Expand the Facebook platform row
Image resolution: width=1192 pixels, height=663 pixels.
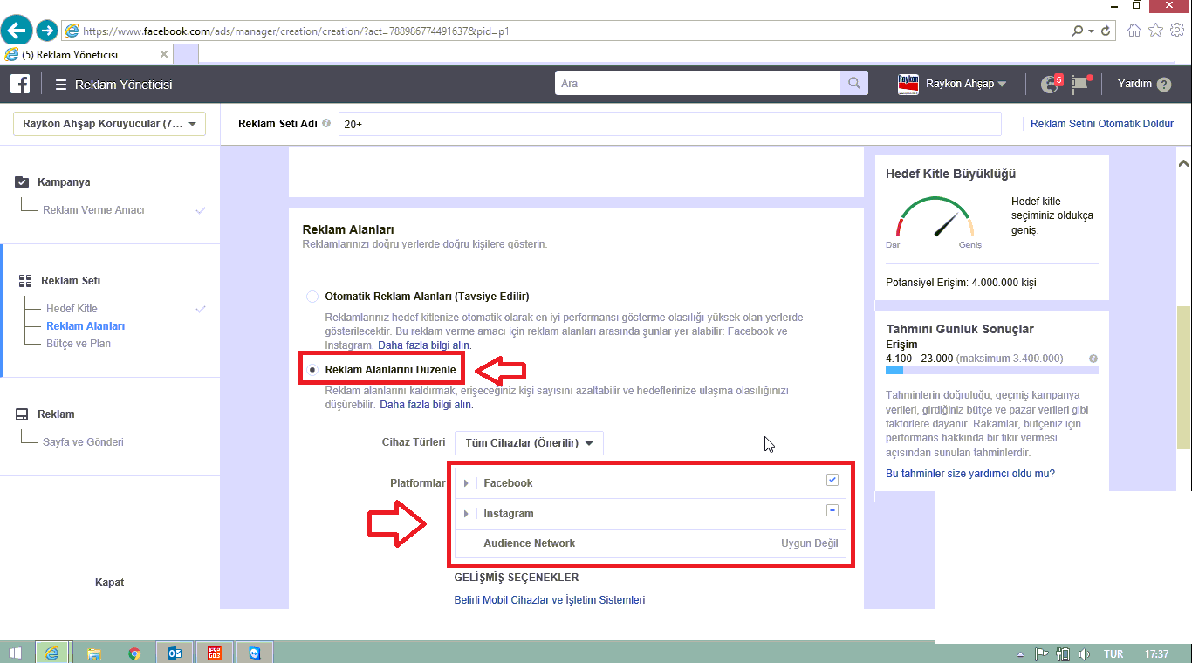point(467,483)
